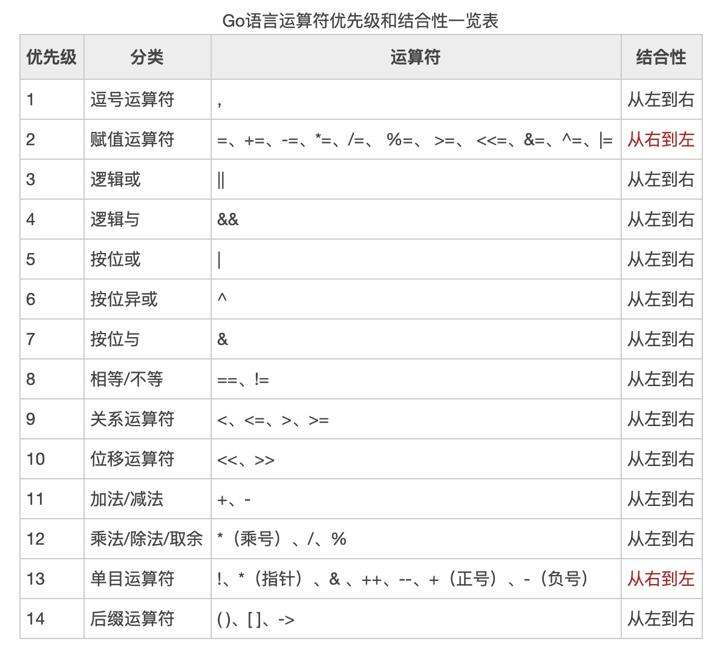This screenshot has height=650, width=715.
Task: Click priority number '13' cell
Action: click(51, 579)
